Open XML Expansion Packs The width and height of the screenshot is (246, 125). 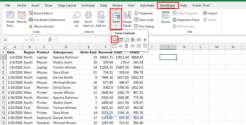pos(186,20)
